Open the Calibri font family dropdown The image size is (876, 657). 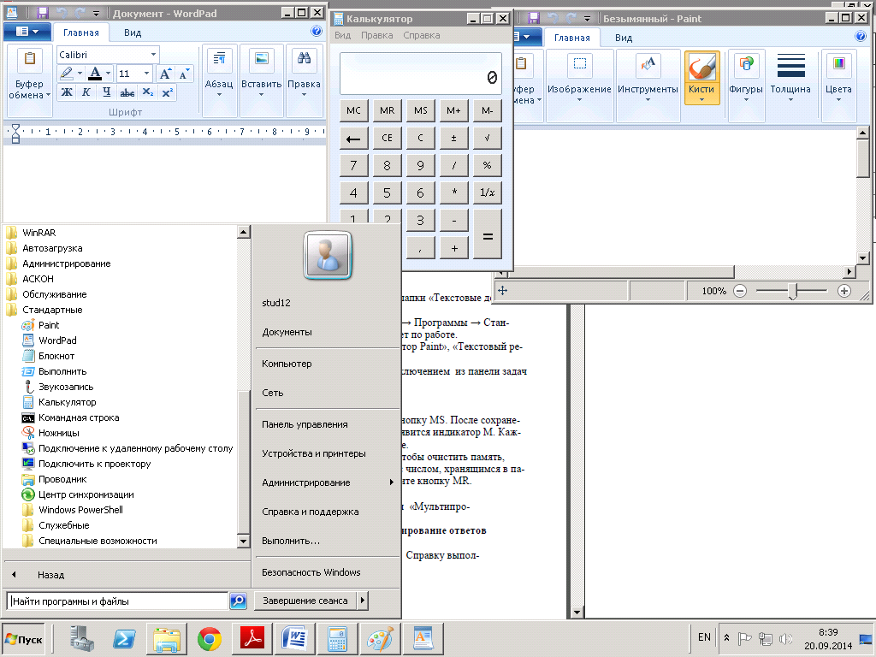point(153,55)
